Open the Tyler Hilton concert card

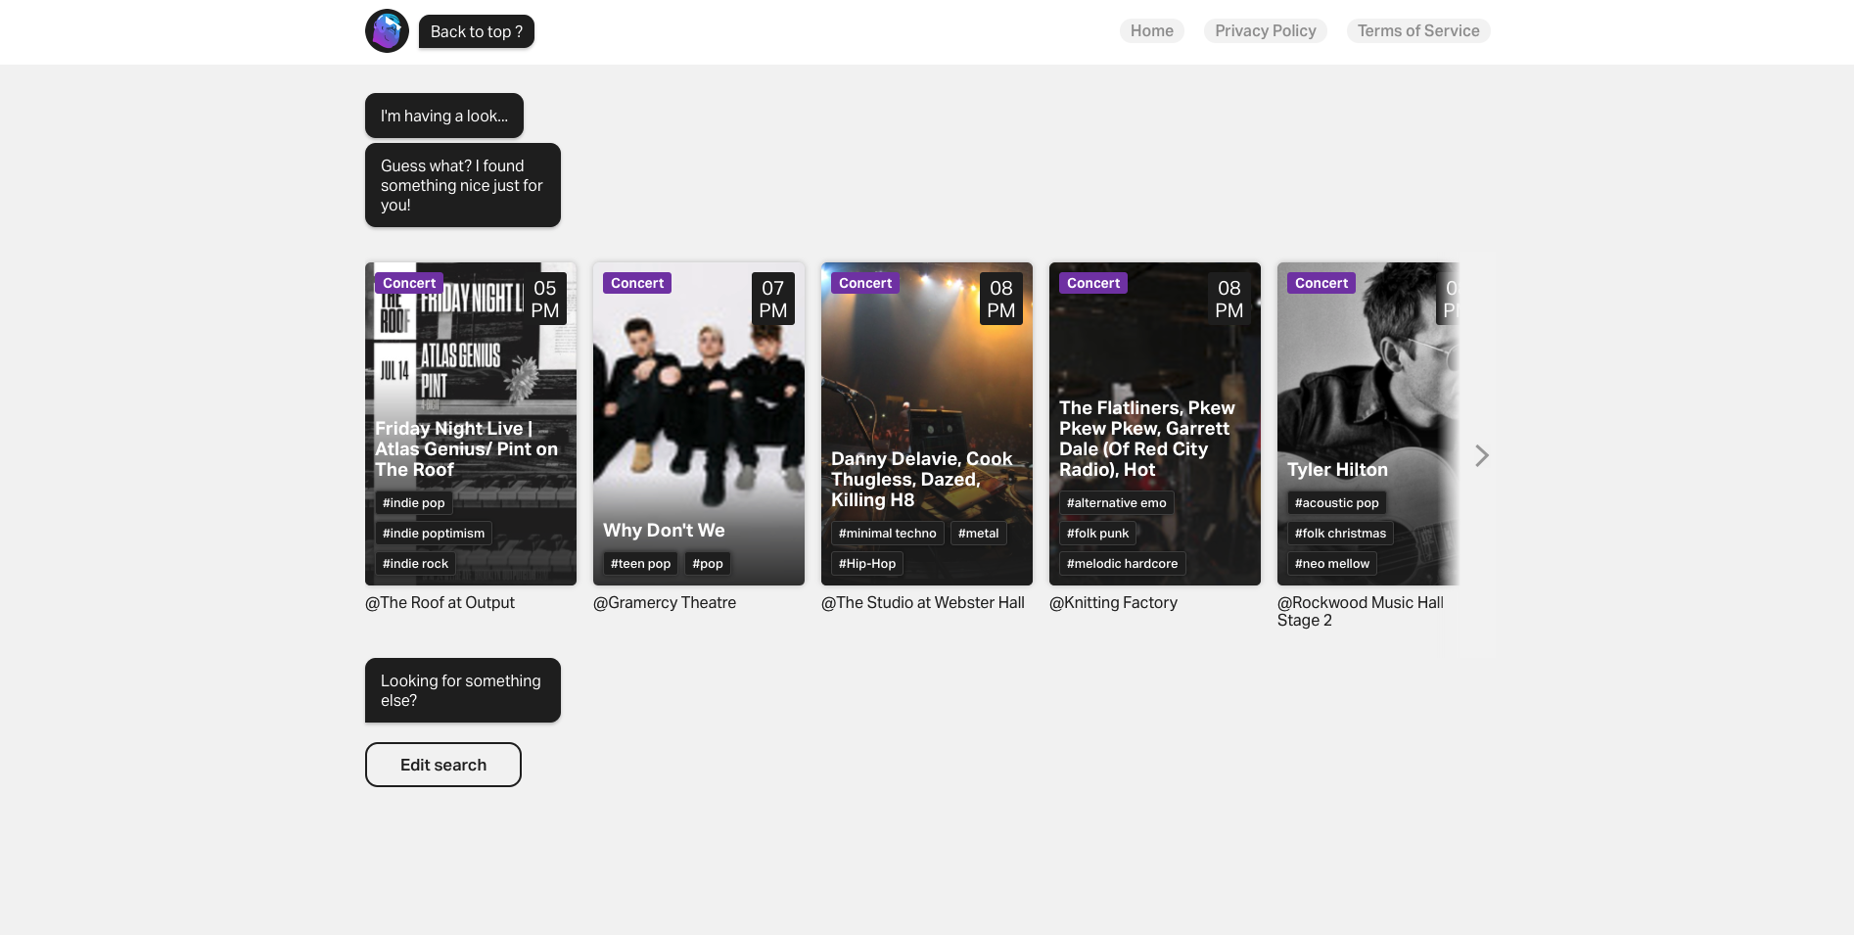(1368, 424)
